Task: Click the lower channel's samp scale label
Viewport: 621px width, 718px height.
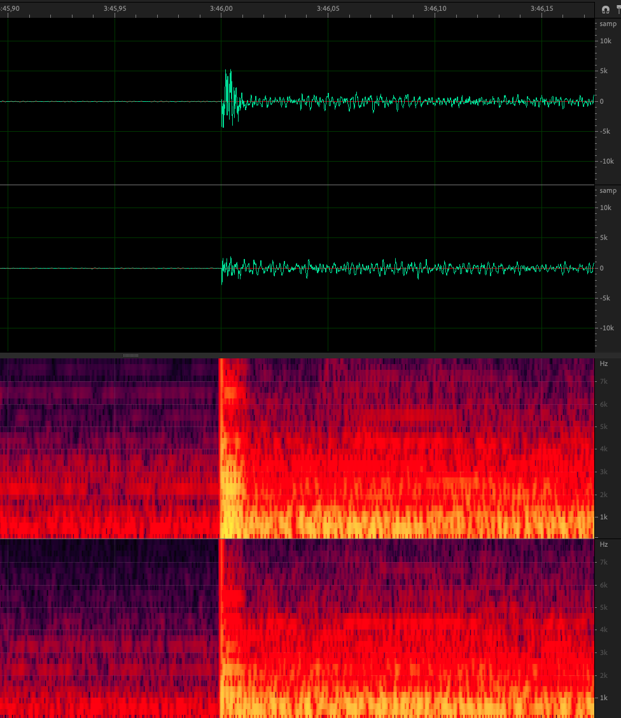Action: (608, 190)
